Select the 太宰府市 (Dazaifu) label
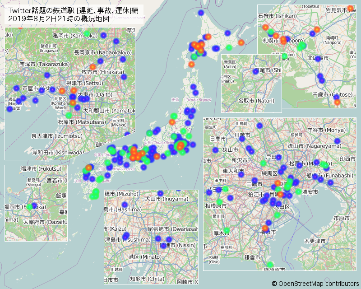 coord(45,222)
